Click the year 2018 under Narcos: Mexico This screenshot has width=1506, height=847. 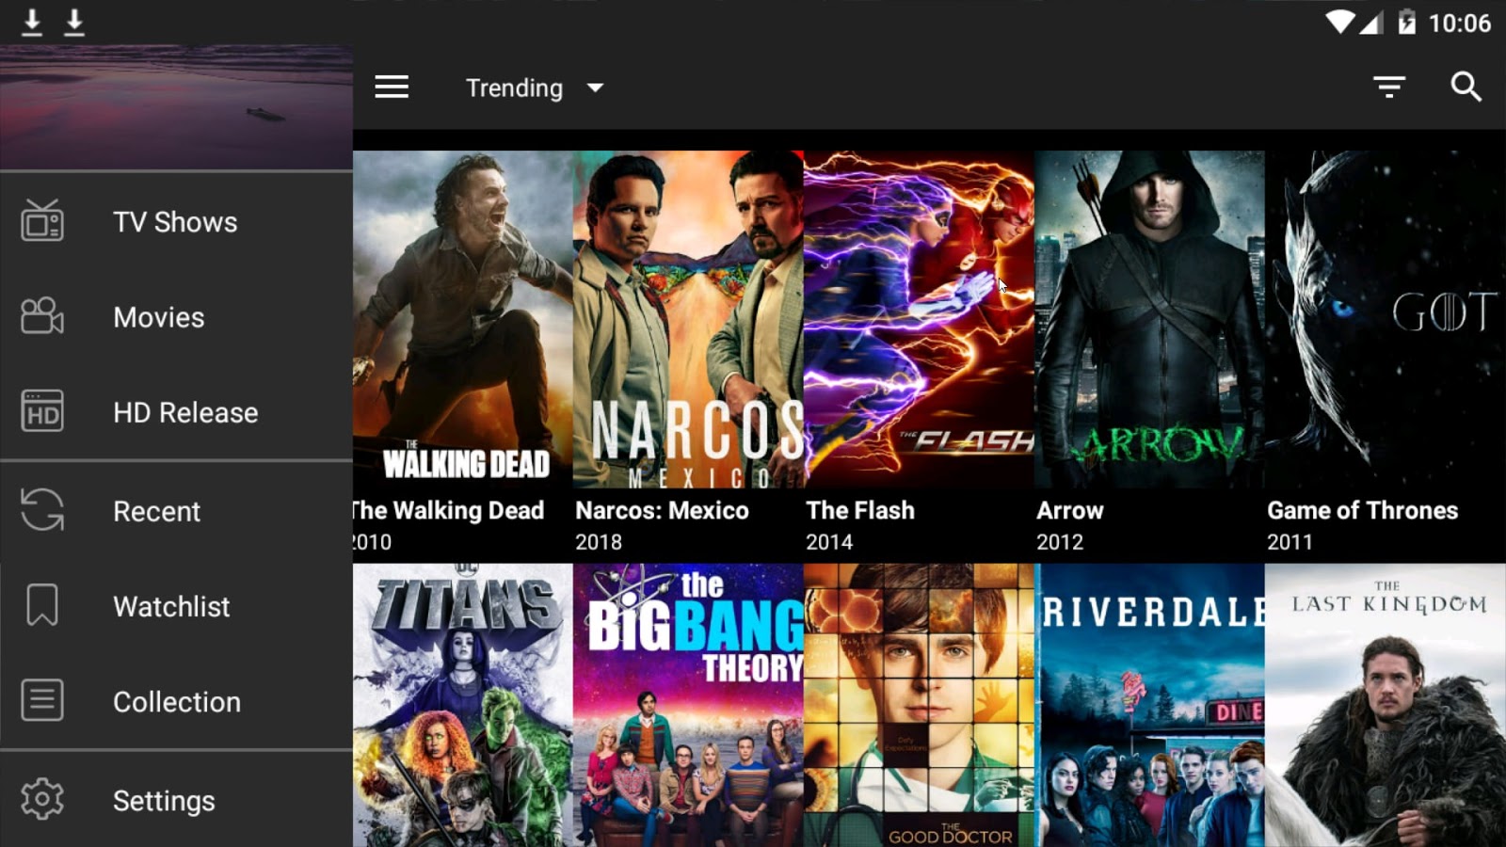click(x=599, y=542)
